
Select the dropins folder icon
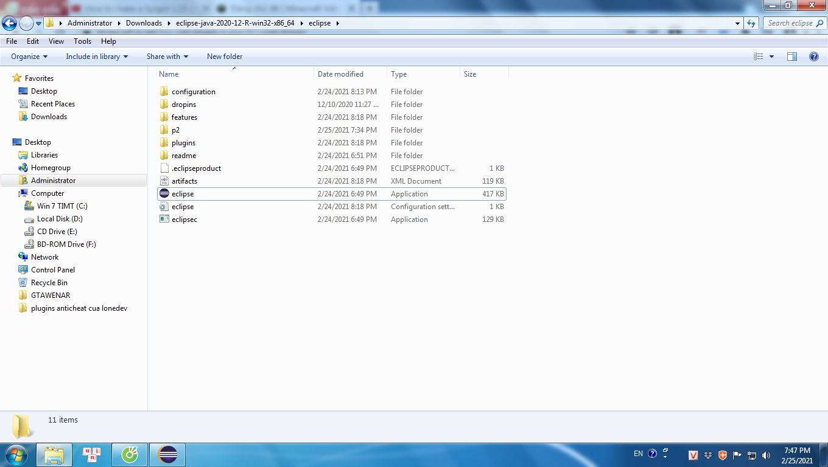[164, 105]
